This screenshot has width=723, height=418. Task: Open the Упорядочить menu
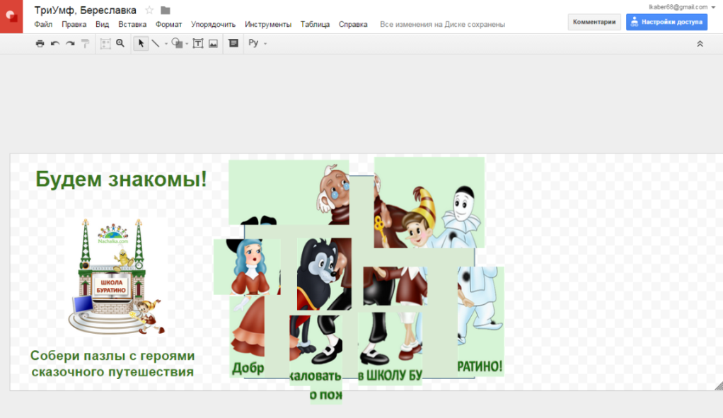(x=213, y=24)
